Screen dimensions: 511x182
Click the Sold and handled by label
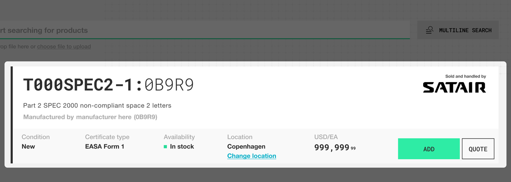[x=465, y=76]
